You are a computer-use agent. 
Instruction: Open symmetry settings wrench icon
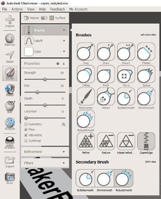(x=64, y=124)
